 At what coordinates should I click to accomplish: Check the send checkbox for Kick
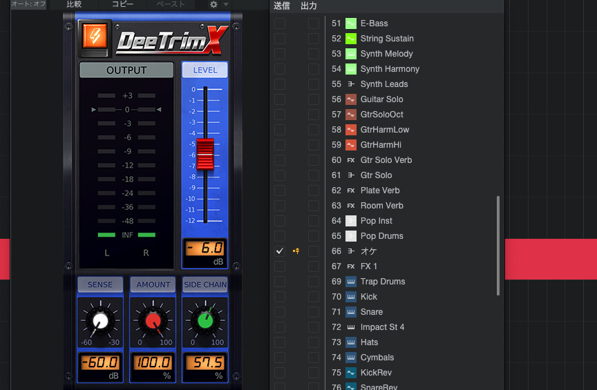tap(280, 297)
